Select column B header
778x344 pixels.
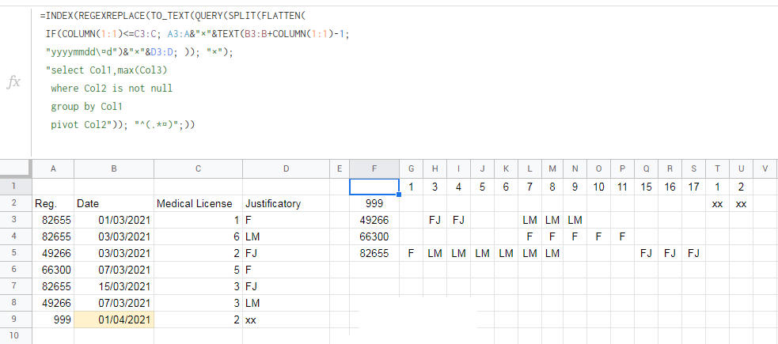[114, 169]
